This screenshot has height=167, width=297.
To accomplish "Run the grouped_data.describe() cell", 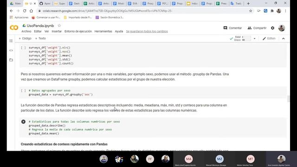I will click(23, 122).
